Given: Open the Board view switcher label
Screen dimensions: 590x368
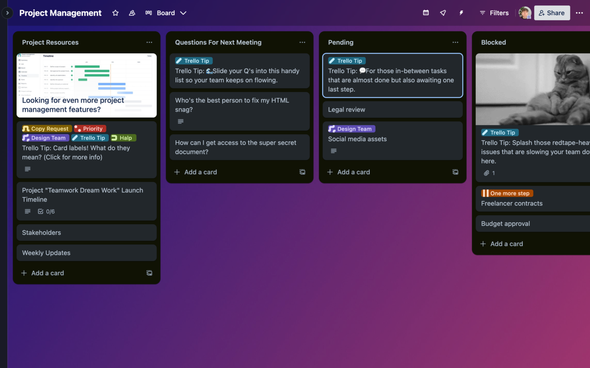Looking at the screenshot, I should [x=165, y=13].
